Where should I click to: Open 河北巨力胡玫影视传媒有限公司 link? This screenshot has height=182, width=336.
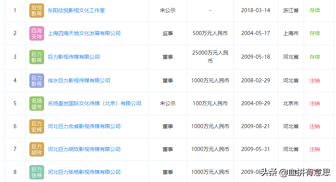pyautogui.click(x=84, y=149)
